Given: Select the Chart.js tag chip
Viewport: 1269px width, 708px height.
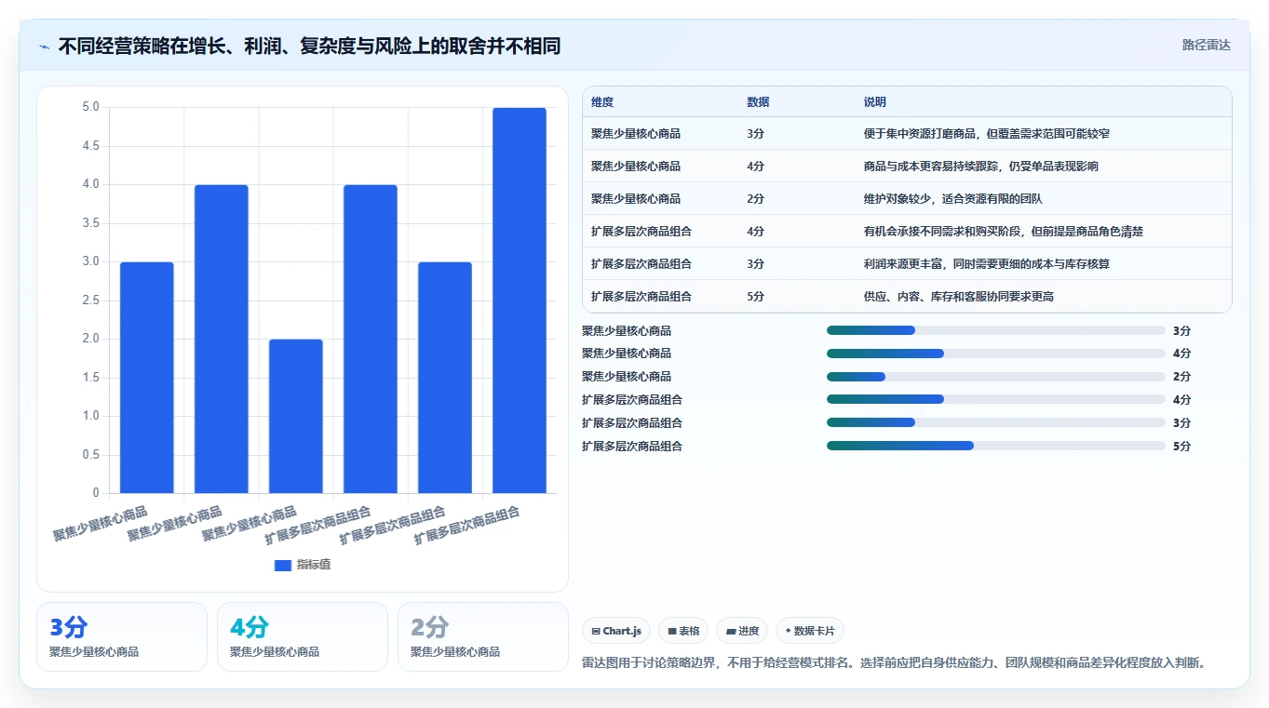Looking at the screenshot, I should (616, 631).
